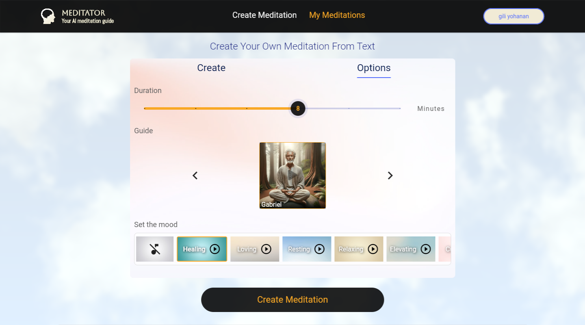
Task: Show the previous guide with left chevron
Action: 195,175
